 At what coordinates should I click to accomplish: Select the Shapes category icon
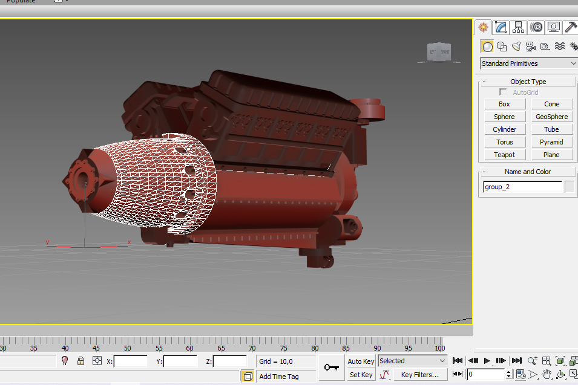[502, 47]
